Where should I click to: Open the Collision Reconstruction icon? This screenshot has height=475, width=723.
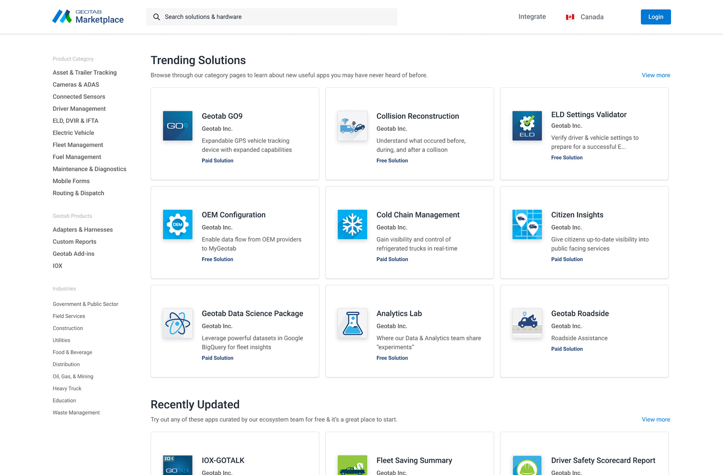pyautogui.click(x=352, y=126)
